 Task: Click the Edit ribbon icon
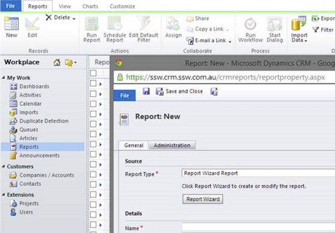pyautogui.click(x=32, y=23)
